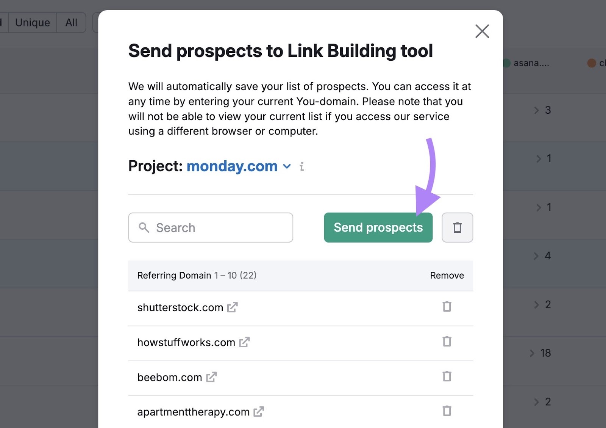Click the info icon next to Project
The height and width of the screenshot is (428, 606).
point(302,166)
